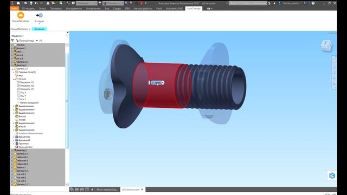Open the appearance dropdown in top toolbar
Screen dimensions: 347x195
[x=113, y=3]
